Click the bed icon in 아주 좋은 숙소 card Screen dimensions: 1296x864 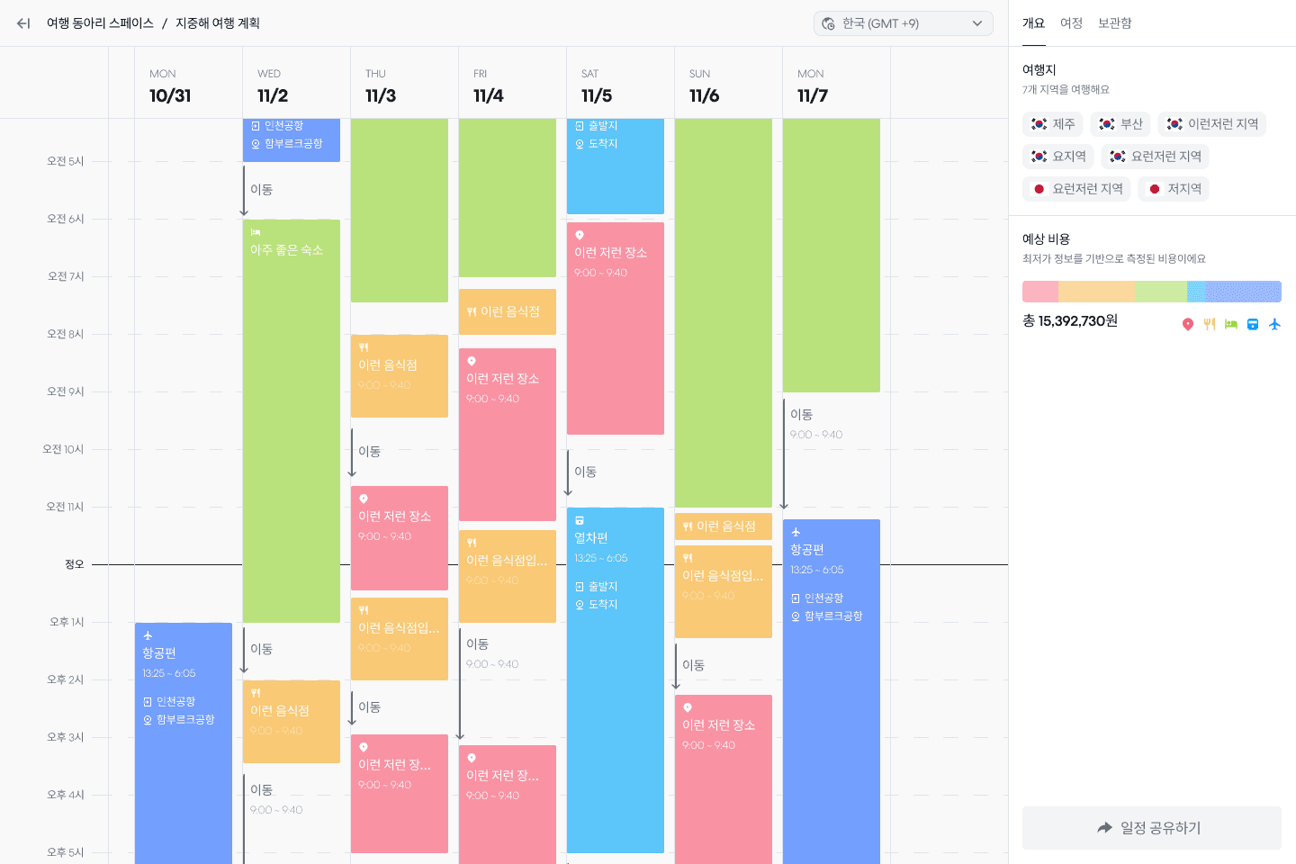point(256,232)
